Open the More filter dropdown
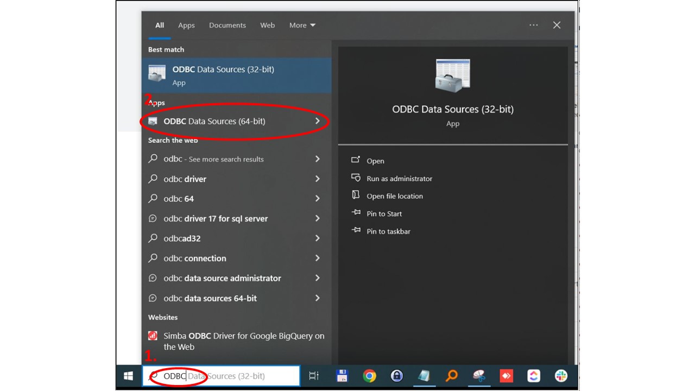 pos(302,25)
